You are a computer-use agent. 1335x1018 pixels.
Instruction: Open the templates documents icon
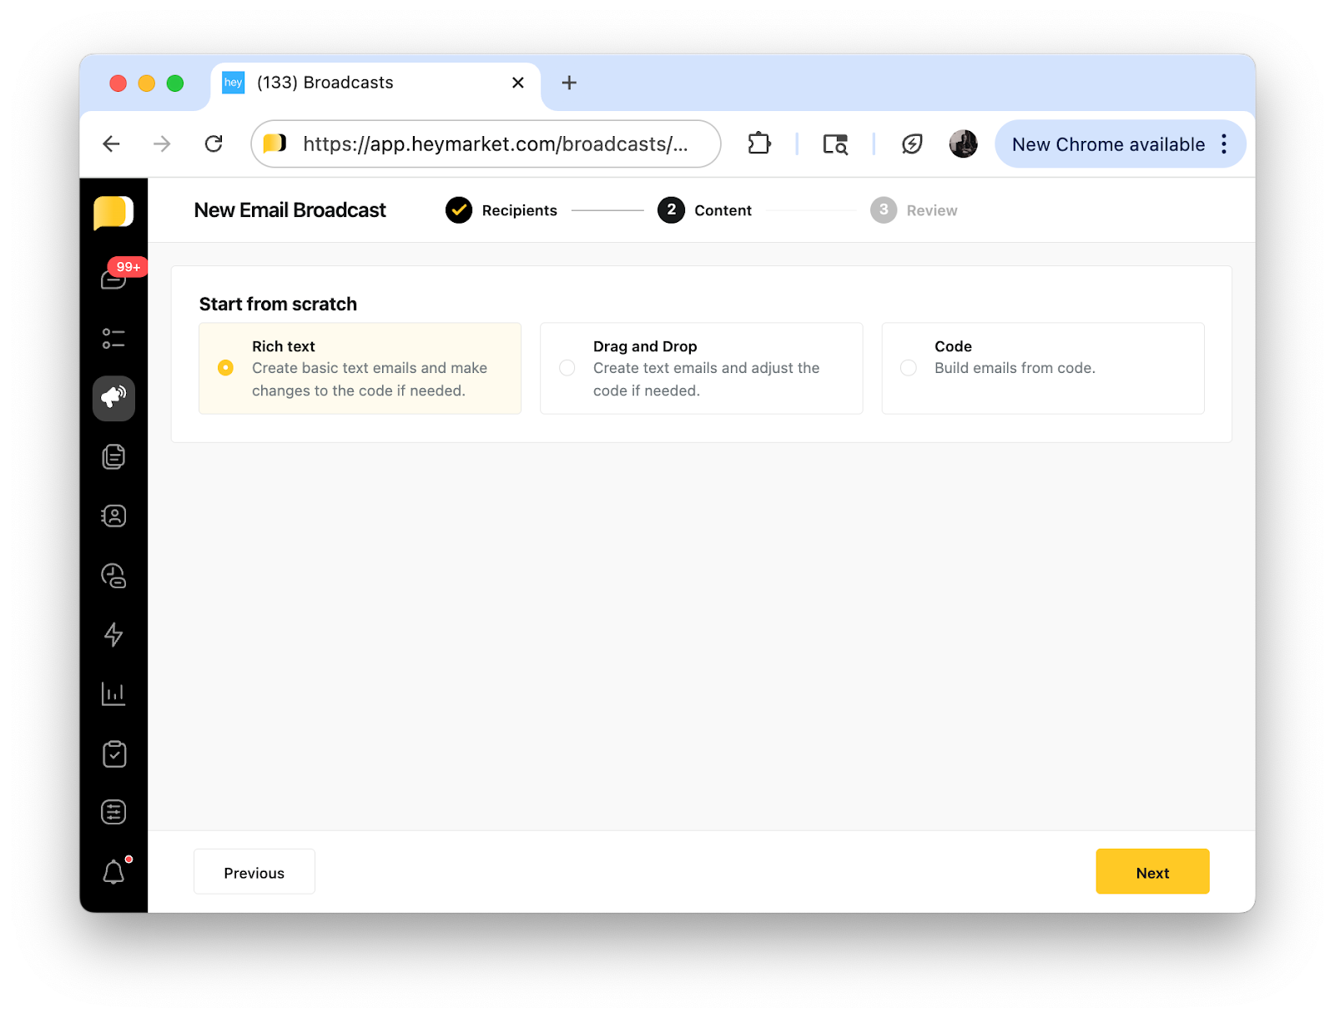114,457
